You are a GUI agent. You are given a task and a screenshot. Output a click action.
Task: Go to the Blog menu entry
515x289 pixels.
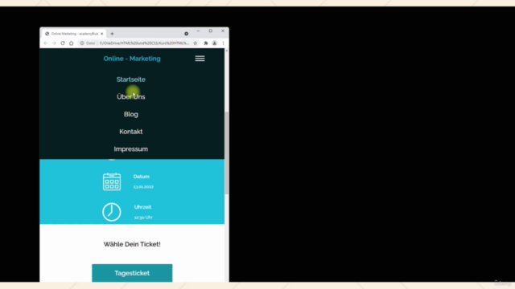(x=130, y=114)
